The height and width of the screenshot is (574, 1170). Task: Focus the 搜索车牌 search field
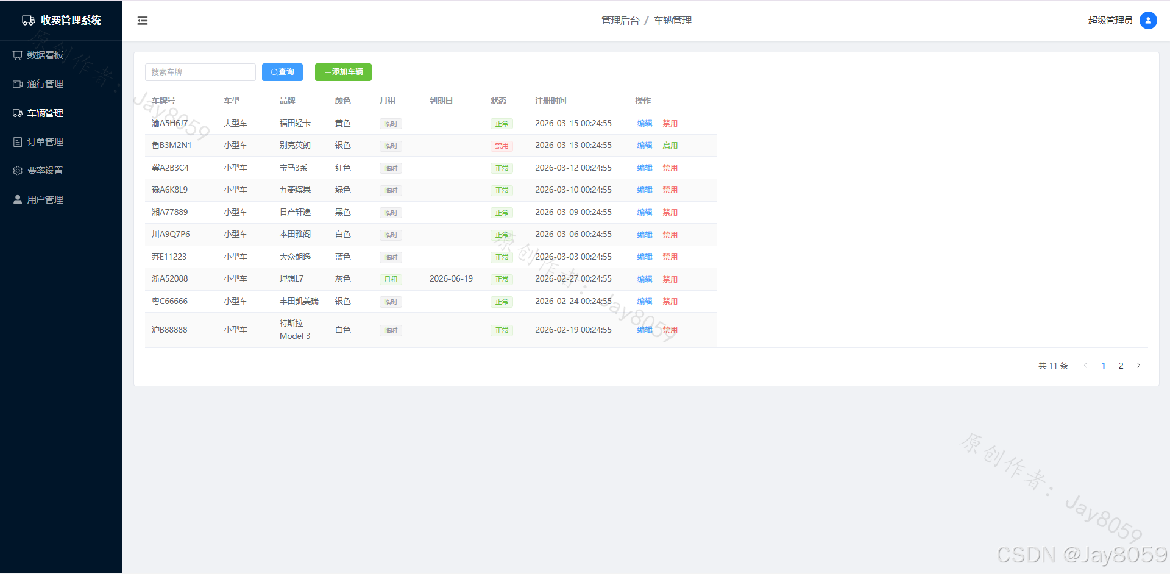tap(200, 72)
